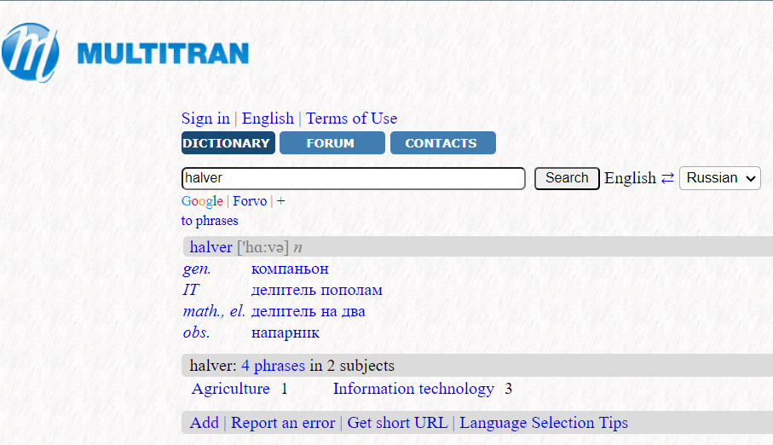Open Language Selection Tips
773x445 pixels.
[x=544, y=423]
